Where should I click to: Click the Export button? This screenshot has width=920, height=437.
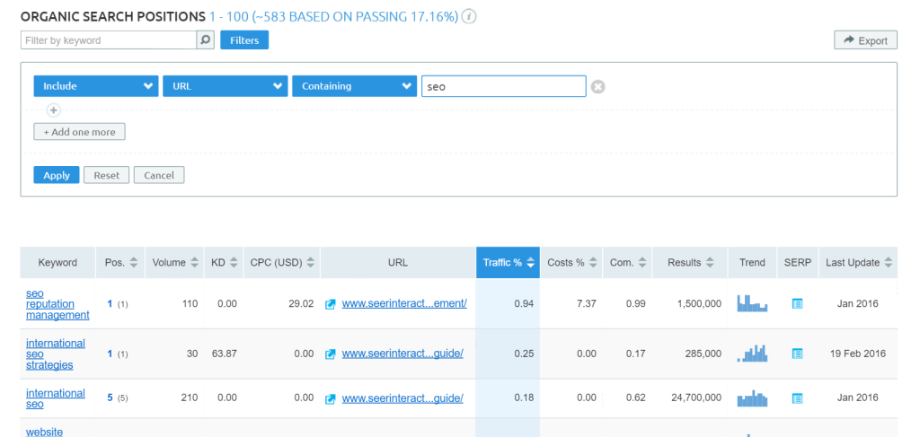click(865, 40)
